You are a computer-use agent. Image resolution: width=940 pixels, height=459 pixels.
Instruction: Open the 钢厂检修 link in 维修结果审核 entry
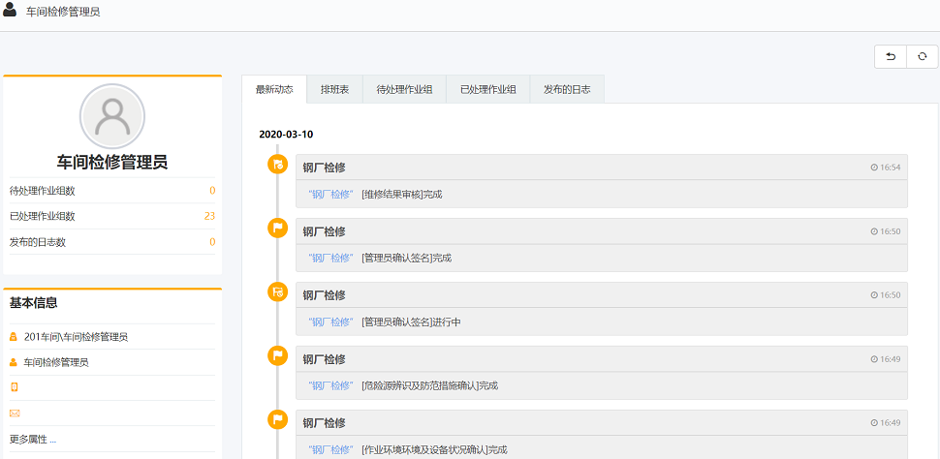(331, 195)
